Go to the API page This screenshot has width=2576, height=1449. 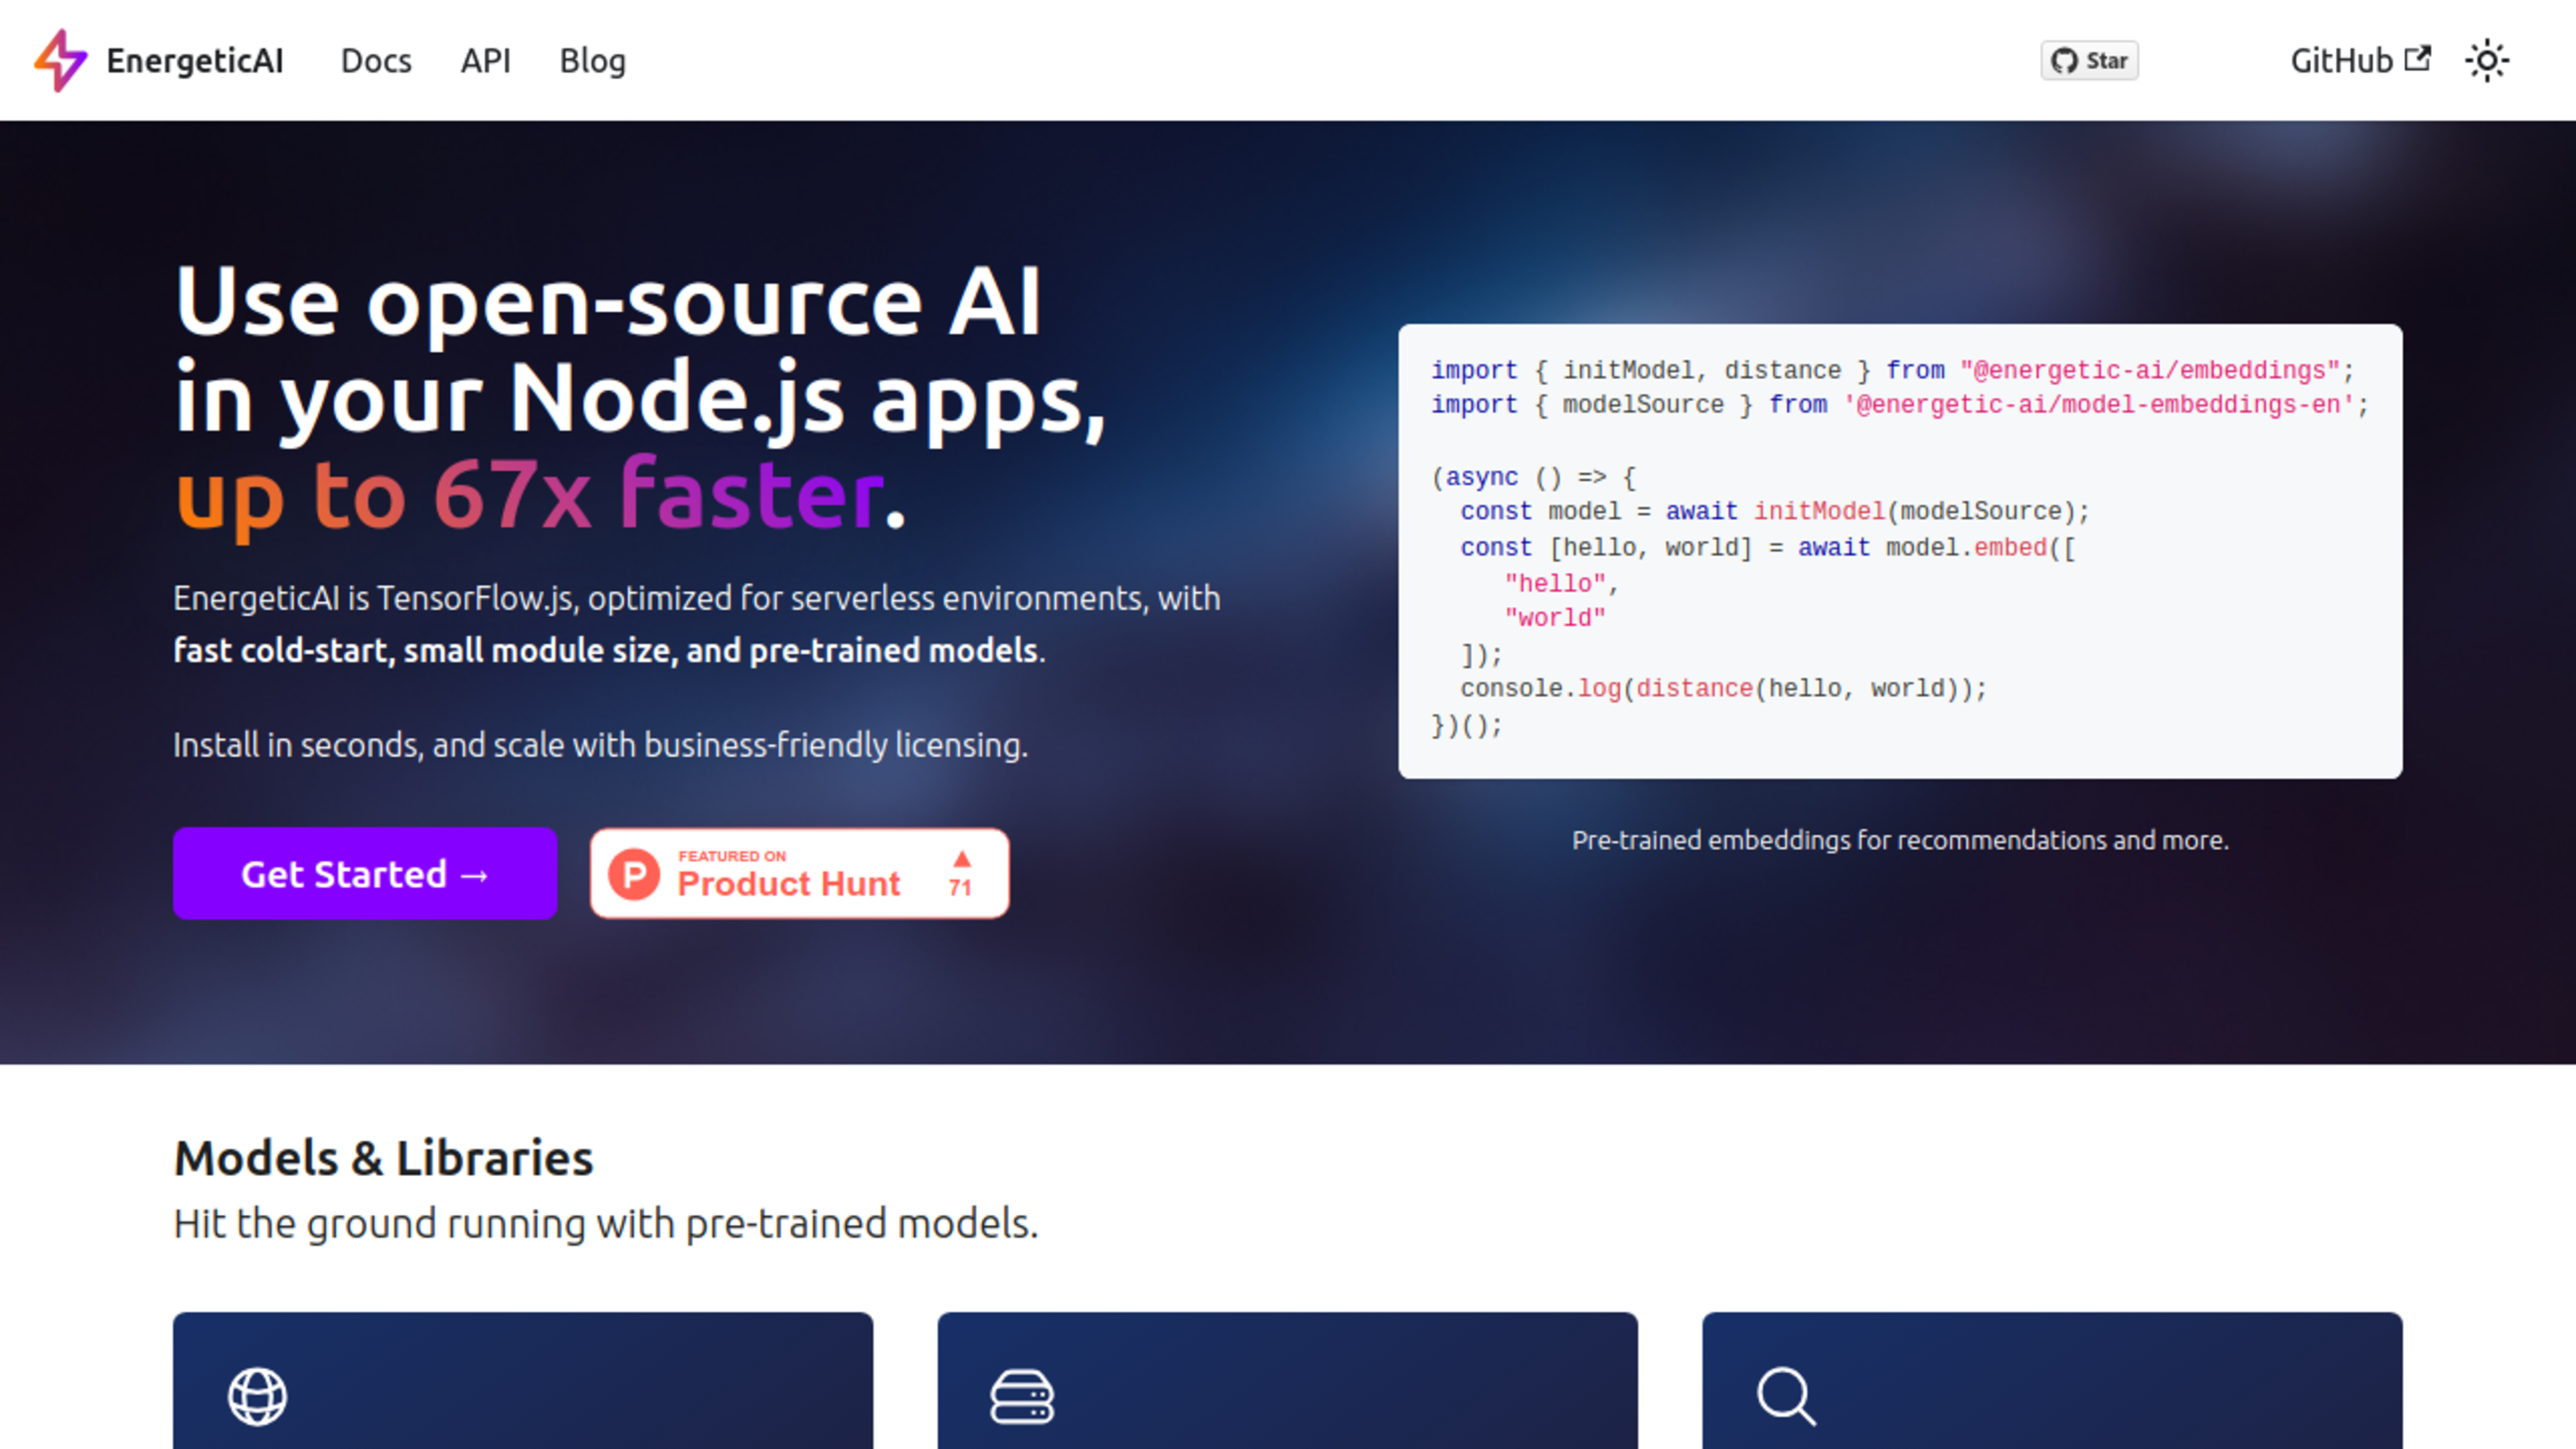(485, 61)
